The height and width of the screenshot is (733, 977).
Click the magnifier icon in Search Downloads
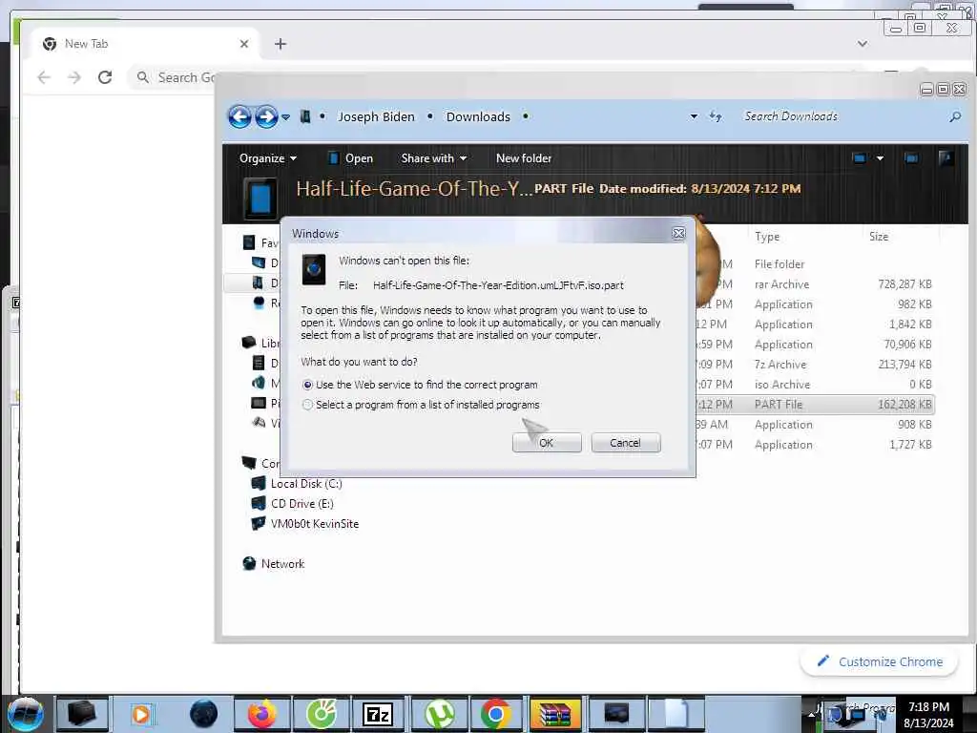[954, 116]
